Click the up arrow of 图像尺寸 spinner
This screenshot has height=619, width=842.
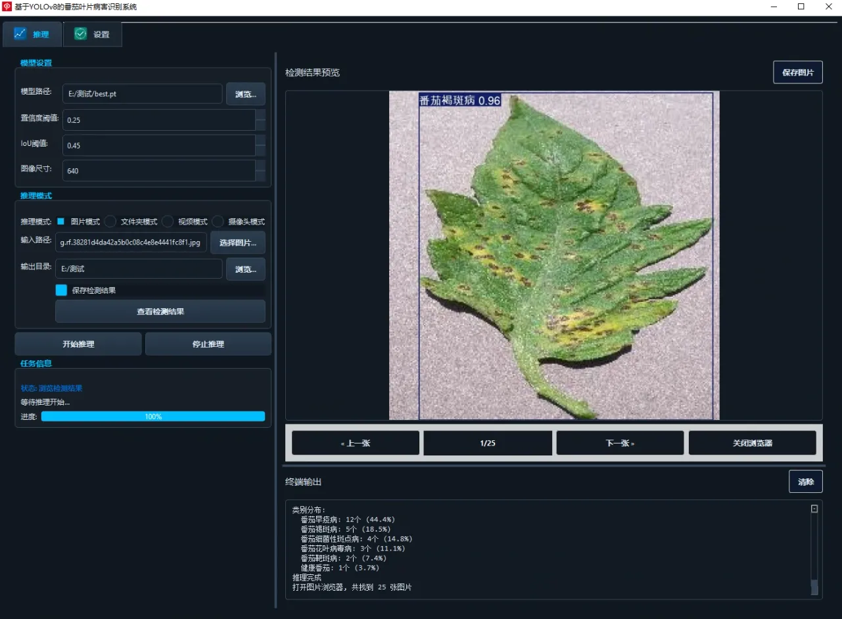[259, 167]
